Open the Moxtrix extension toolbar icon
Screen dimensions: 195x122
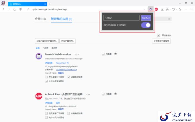click(150, 9)
